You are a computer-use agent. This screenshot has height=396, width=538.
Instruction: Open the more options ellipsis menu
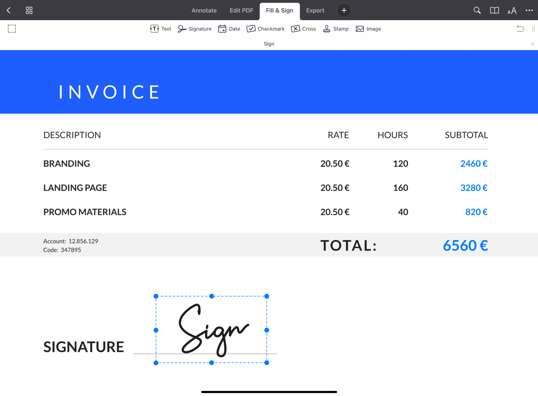click(x=529, y=10)
